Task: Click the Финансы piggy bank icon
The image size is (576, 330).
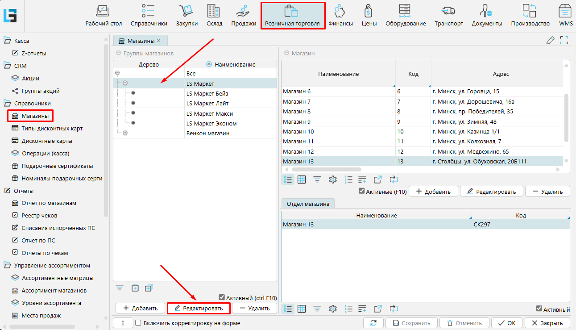Action: point(340,11)
